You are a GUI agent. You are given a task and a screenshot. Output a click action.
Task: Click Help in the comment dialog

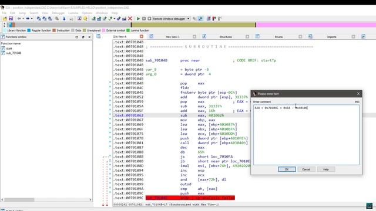(x=325, y=169)
